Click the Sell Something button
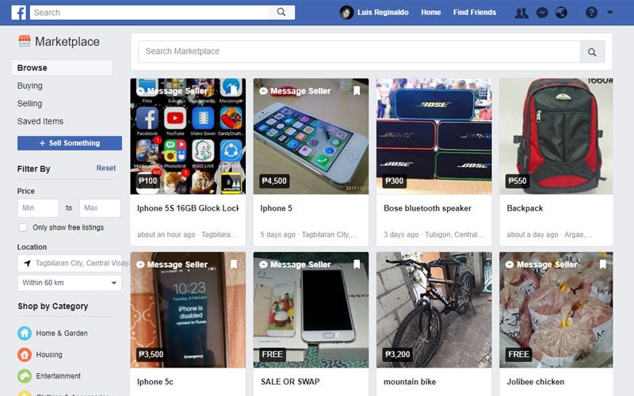The image size is (634, 396). coord(70,143)
